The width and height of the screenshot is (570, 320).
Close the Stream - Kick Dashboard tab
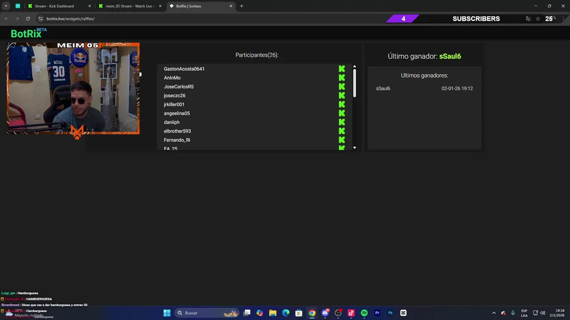pyautogui.click(x=90, y=6)
